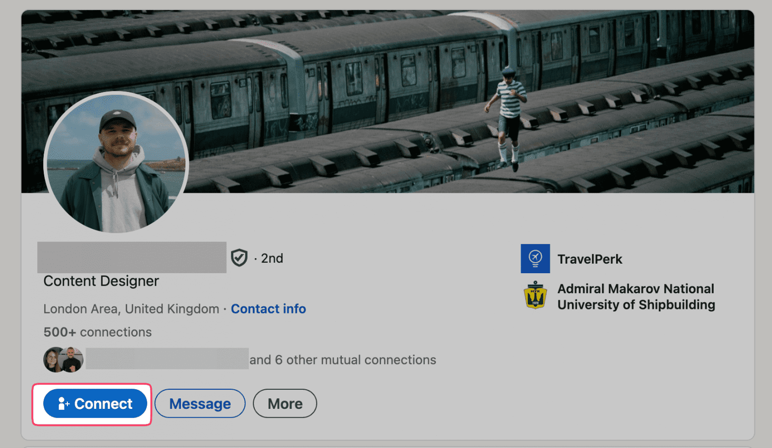
Task: Open Admiral Makarov National University of Shipbuilding link
Action: click(x=636, y=297)
